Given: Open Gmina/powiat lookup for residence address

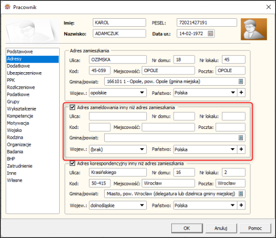Looking at the screenshot, I should 241,82.
